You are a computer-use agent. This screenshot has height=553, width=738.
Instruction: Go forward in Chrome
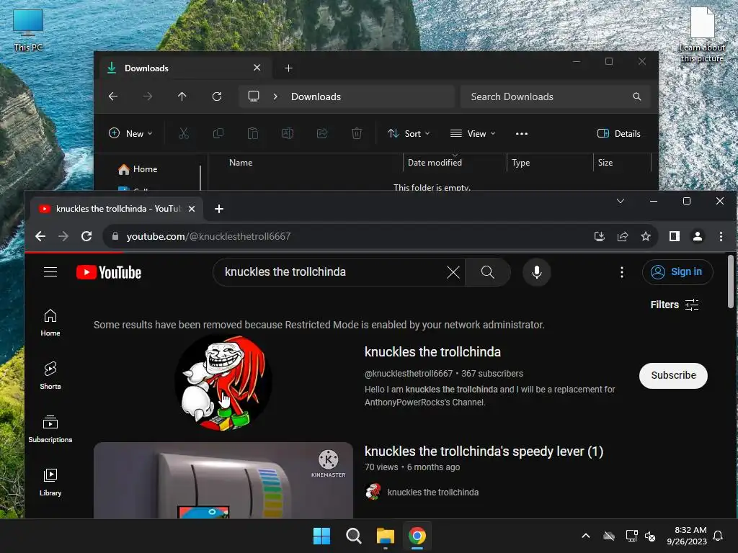point(63,236)
